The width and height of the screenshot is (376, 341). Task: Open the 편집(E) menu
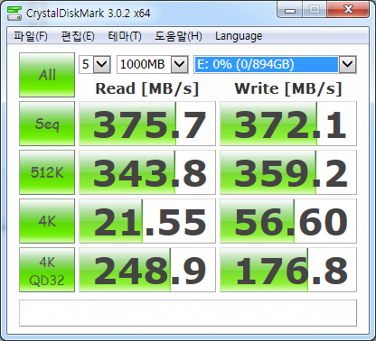click(x=78, y=36)
